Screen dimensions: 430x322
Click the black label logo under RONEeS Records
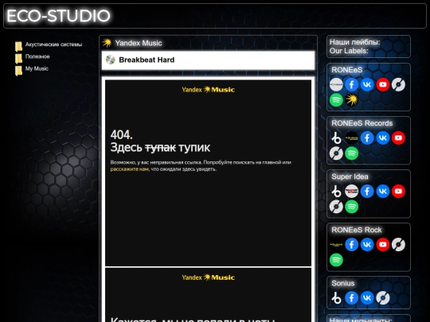pyautogui.click(x=352, y=138)
